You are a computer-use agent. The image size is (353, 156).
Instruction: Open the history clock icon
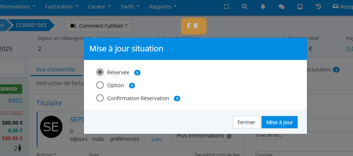[318, 7]
